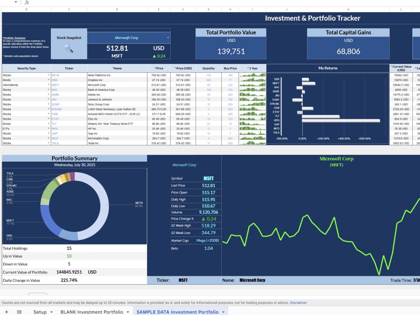Select the Meta Platforms Inc name cell

[117, 75]
